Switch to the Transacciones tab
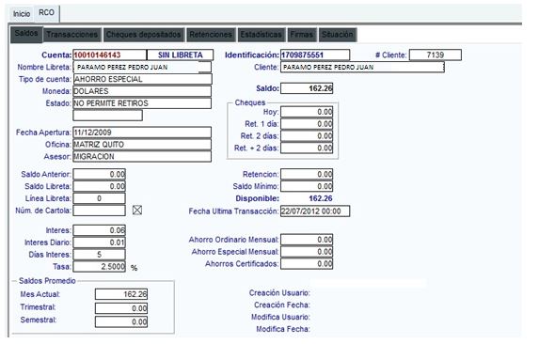The image size is (539, 344). pyautogui.click(x=72, y=35)
